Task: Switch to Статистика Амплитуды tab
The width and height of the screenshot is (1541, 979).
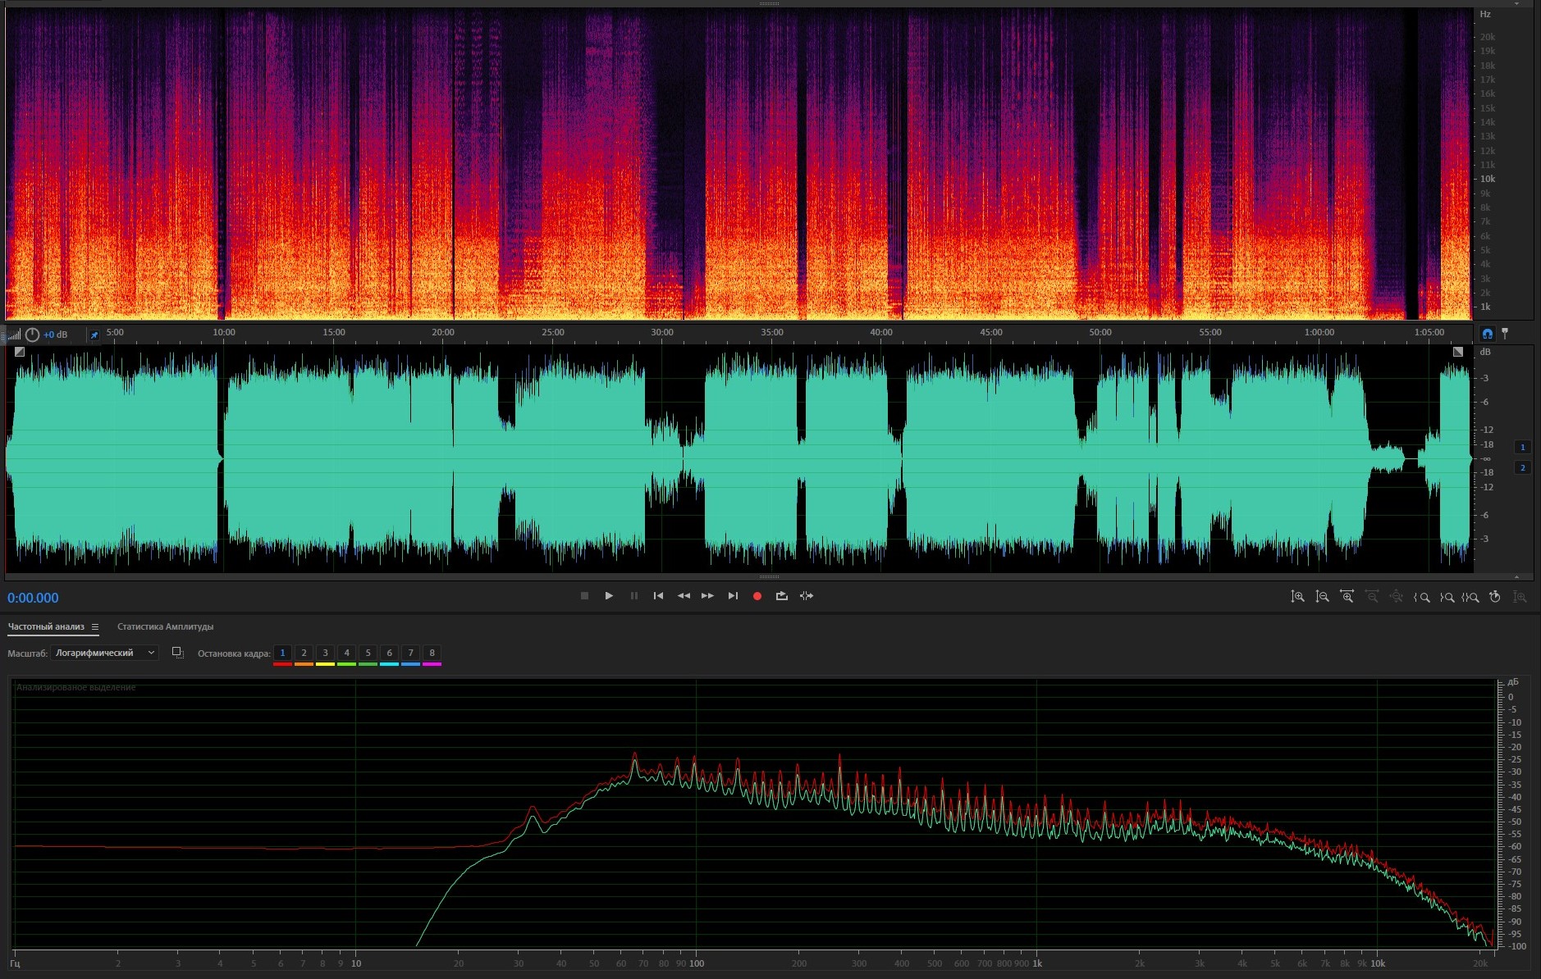Action: 165,627
